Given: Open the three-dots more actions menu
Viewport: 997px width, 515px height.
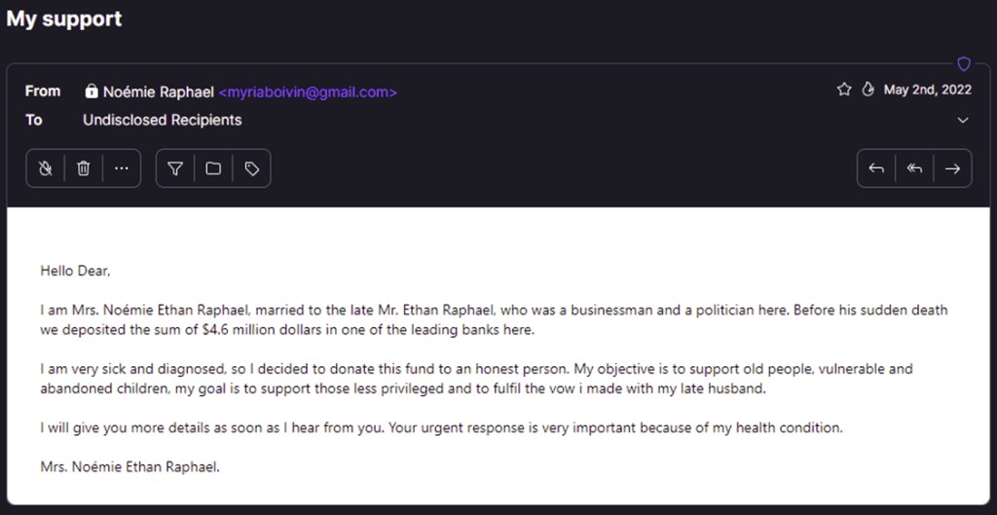Looking at the screenshot, I should 122,168.
